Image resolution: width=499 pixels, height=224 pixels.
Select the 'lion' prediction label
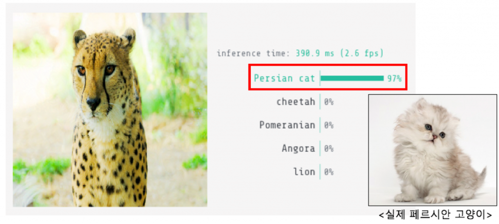click(x=304, y=171)
